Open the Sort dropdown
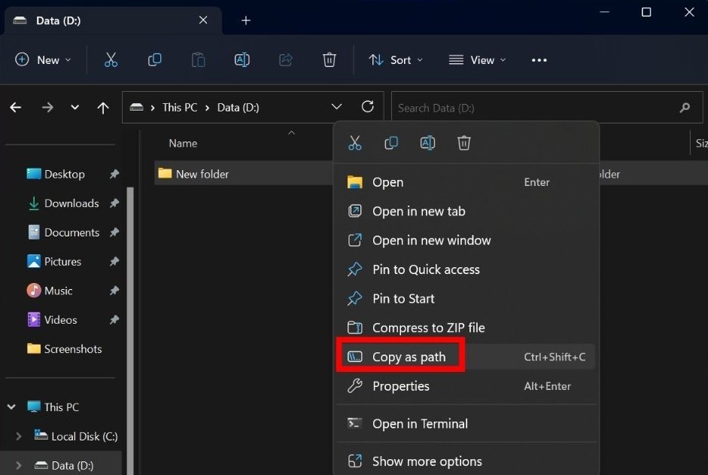708x475 pixels. 396,59
